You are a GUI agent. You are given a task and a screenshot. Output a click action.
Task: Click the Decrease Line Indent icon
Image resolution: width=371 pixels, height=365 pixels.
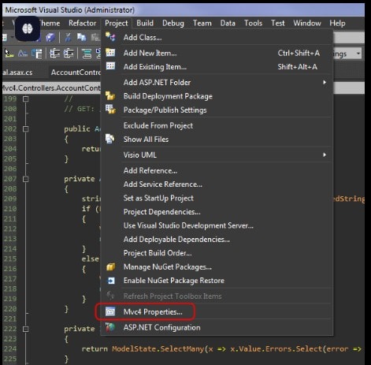(55, 54)
